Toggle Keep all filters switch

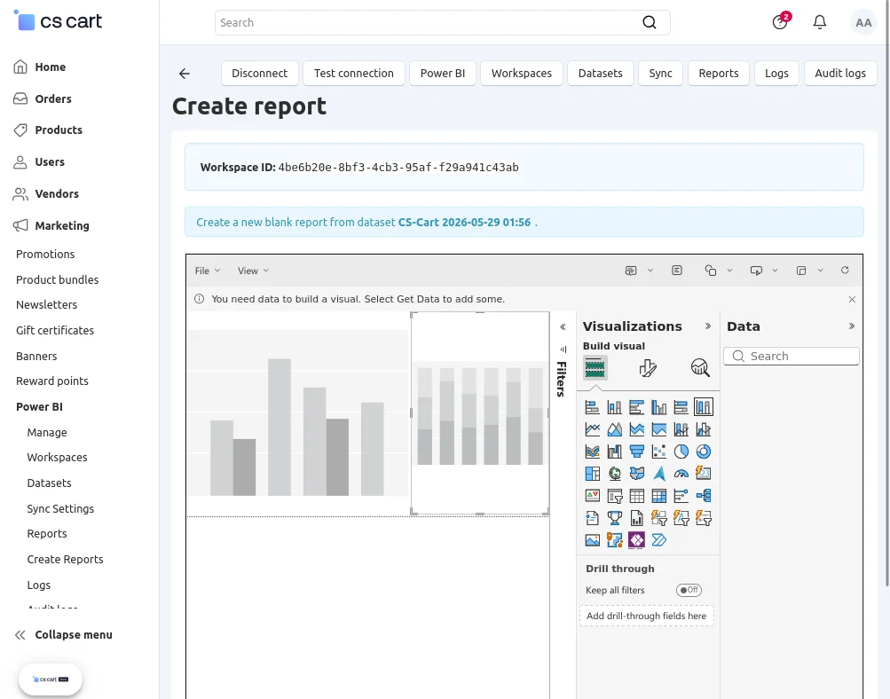click(x=689, y=590)
